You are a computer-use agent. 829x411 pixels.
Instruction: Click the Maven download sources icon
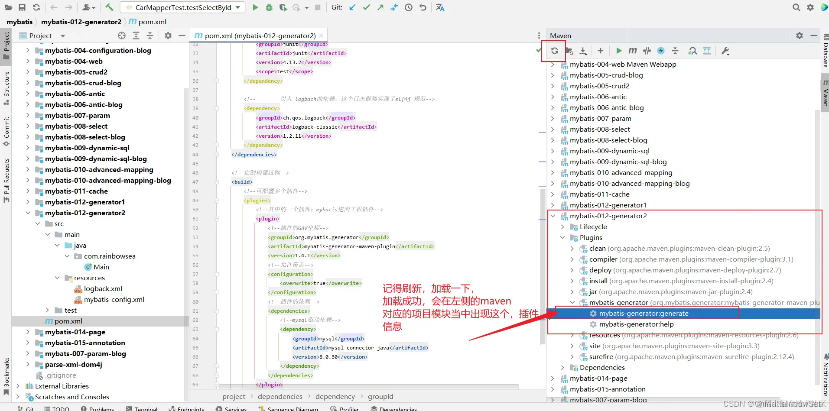pyautogui.click(x=584, y=51)
